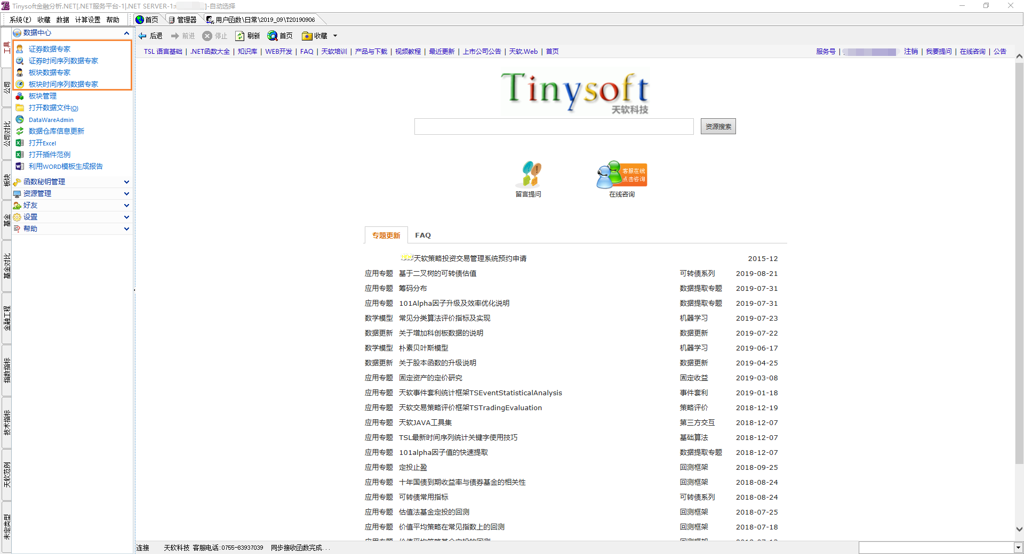
Task: Open the 帮助 menu in menu bar
Action: (x=113, y=20)
